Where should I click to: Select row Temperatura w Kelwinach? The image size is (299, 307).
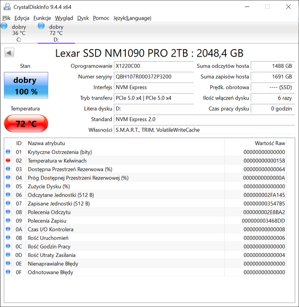pyautogui.click(x=145, y=161)
